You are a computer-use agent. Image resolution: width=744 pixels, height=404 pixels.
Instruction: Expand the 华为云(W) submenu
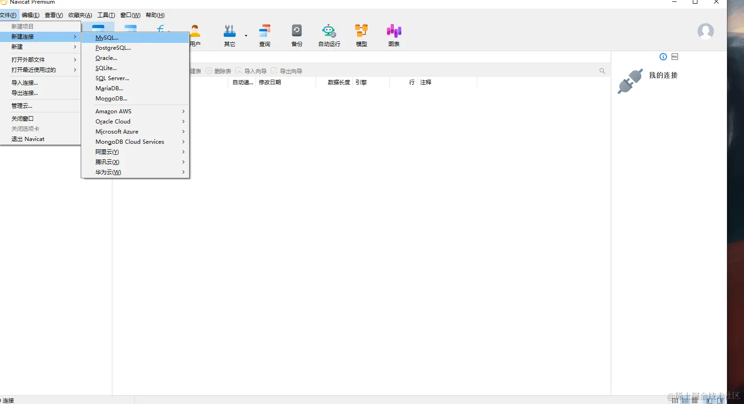[x=135, y=172]
